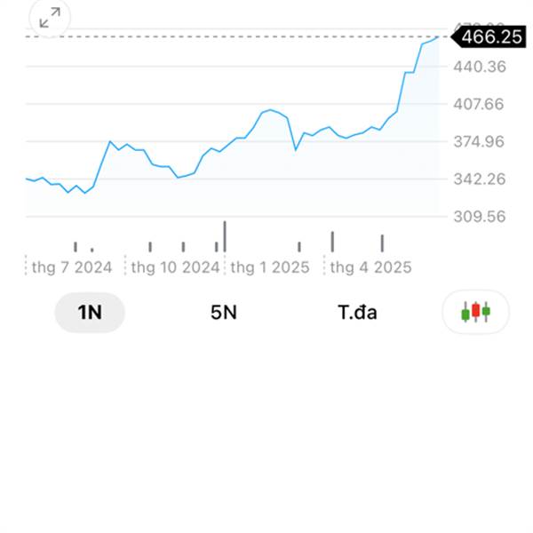The image size is (533, 533).
Task: Click the price line endpoint at the dashed line
Action: 438,36
